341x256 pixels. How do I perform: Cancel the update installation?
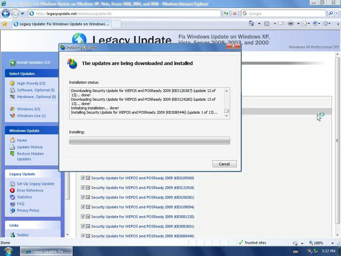click(x=224, y=164)
